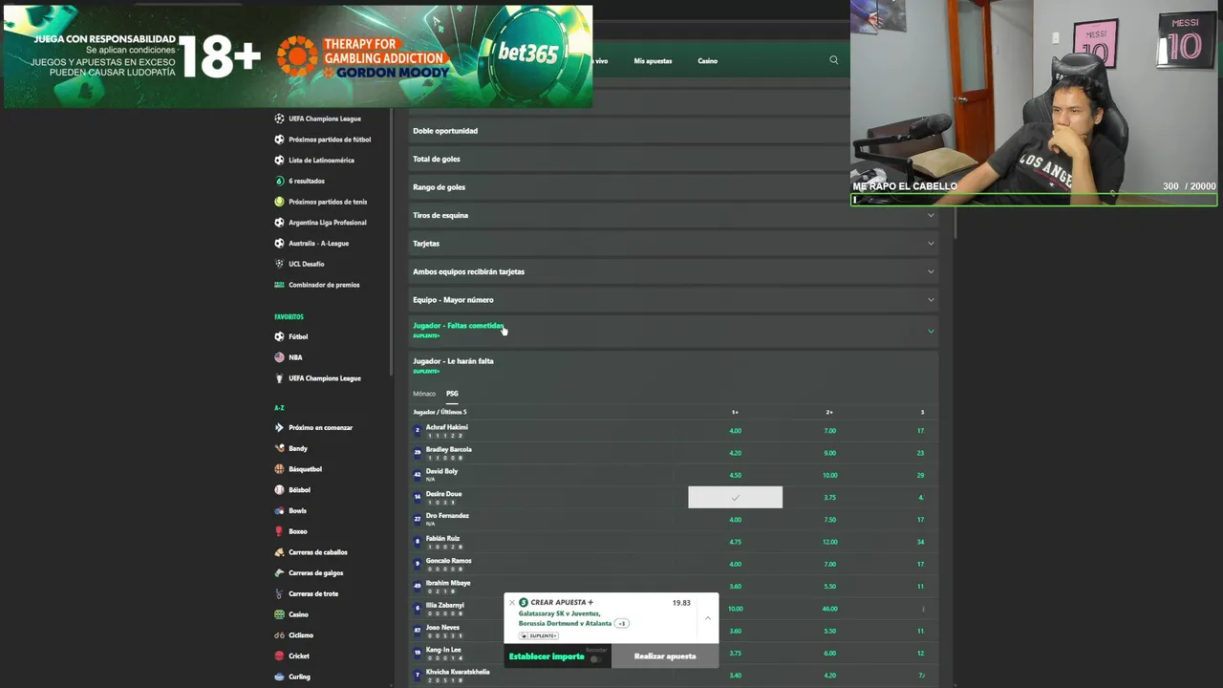Image resolution: width=1223 pixels, height=688 pixels.
Task: Open the Mis apuestas menu
Action: tap(653, 61)
